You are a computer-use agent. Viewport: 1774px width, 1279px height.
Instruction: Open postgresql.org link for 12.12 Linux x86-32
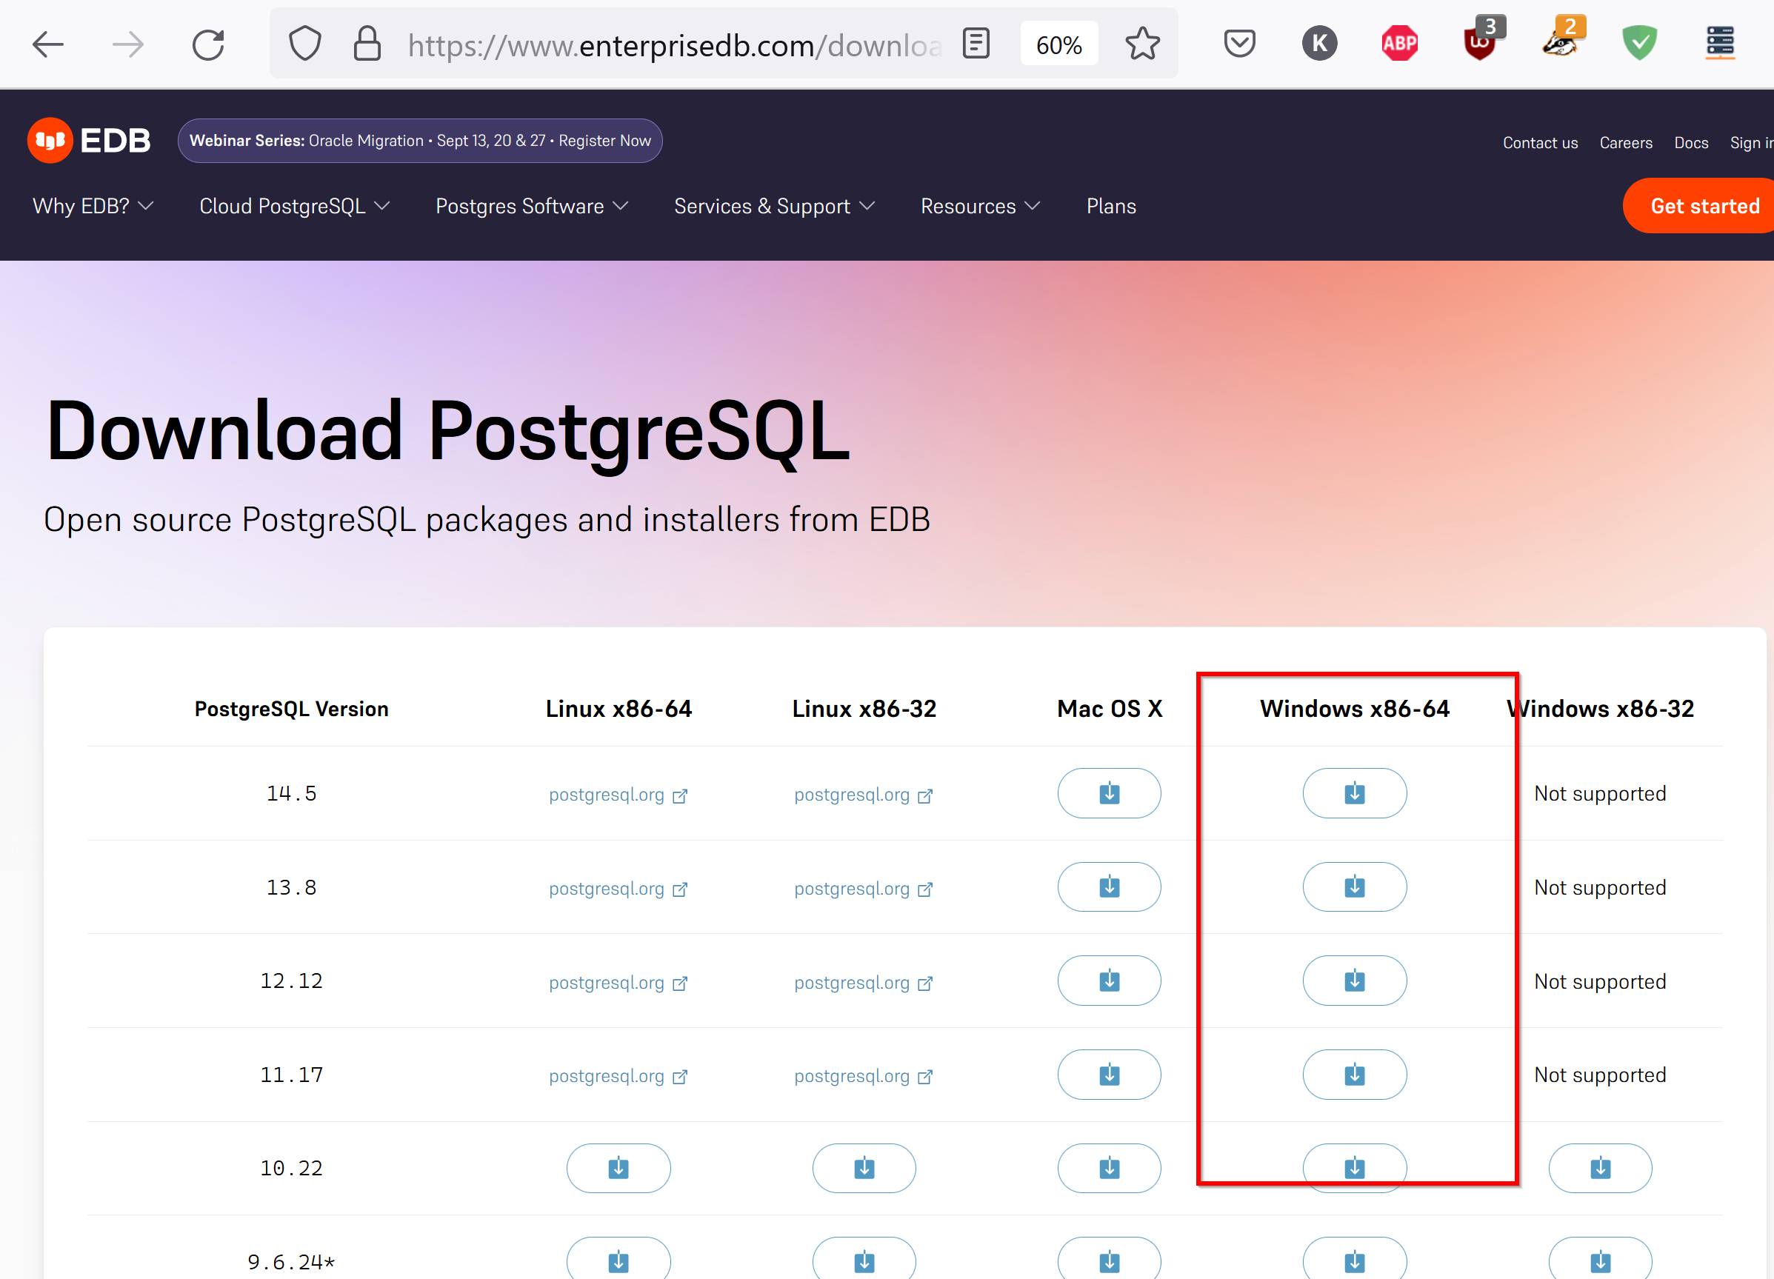[x=864, y=983]
